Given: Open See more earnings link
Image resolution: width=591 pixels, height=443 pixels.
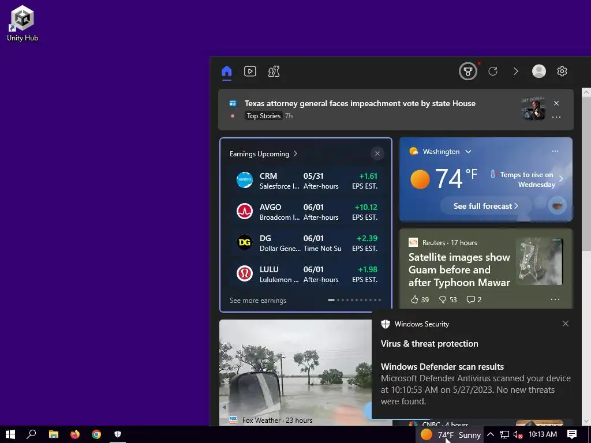Looking at the screenshot, I should 258,300.
